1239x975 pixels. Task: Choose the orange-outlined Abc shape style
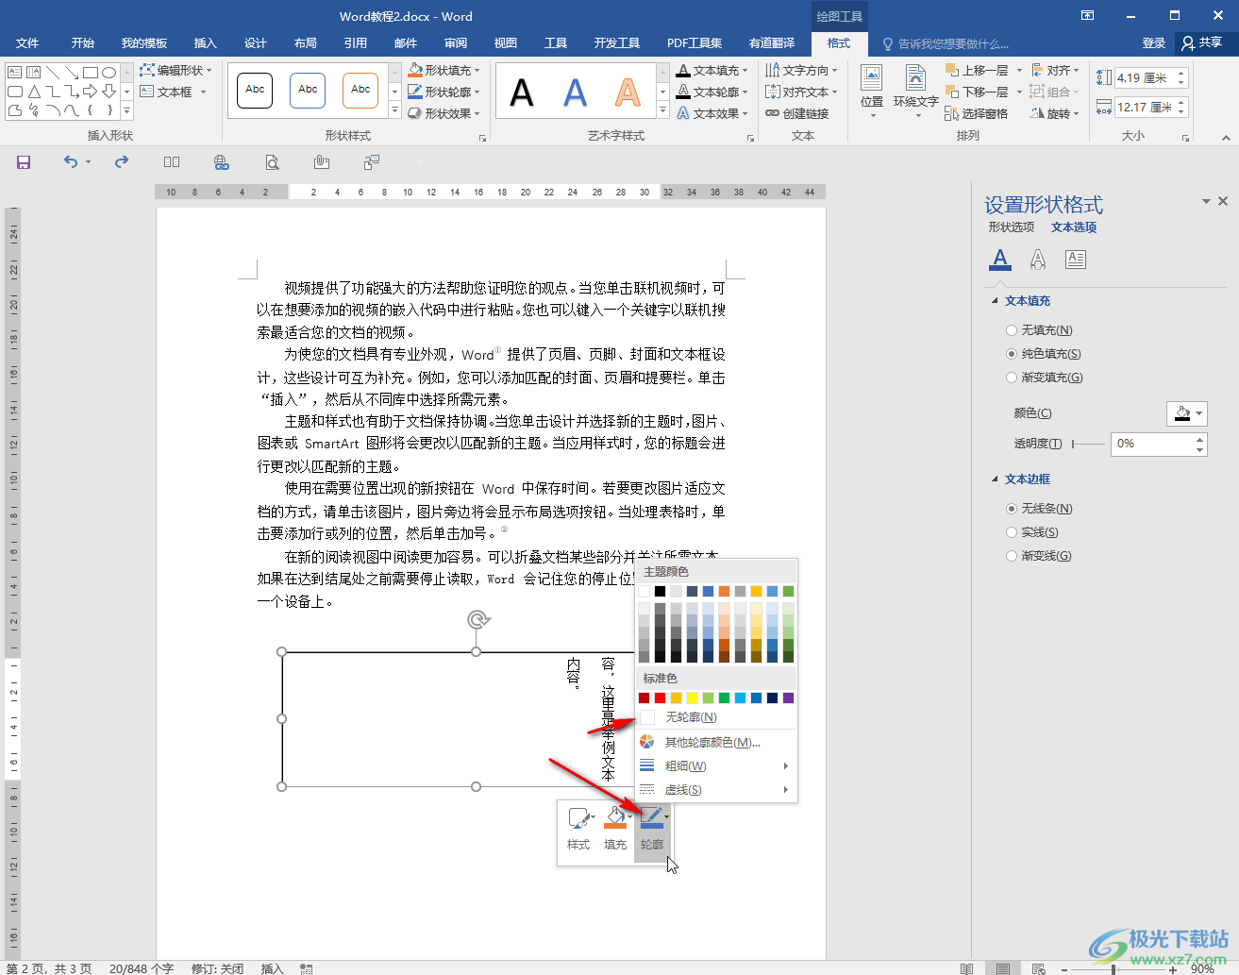click(x=360, y=90)
